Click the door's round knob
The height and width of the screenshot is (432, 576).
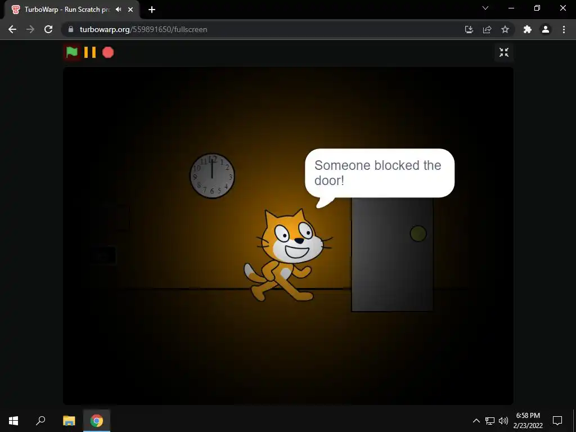(x=418, y=233)
